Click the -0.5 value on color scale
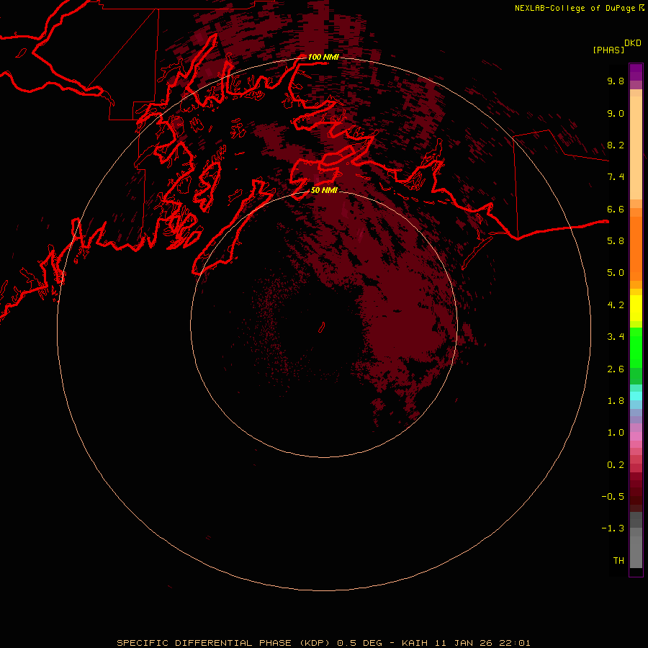Viewport: 648px width, 648px height. 613,497
